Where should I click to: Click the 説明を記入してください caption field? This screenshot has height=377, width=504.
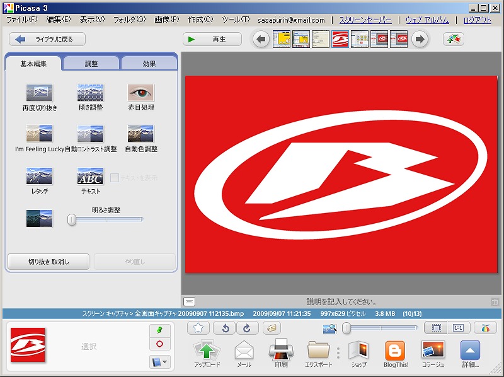point(341,302)
